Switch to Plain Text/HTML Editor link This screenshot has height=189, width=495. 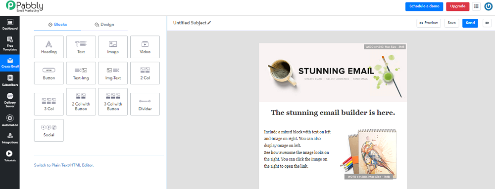64,165
